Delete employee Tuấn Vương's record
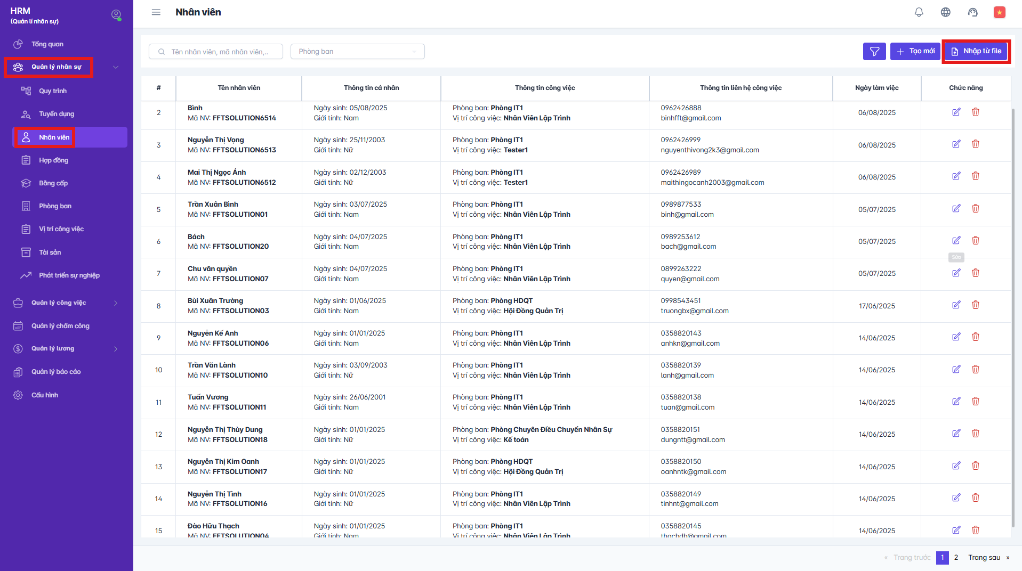The width and height of the screenshot is (1022, 571). (x=975, y=402)
